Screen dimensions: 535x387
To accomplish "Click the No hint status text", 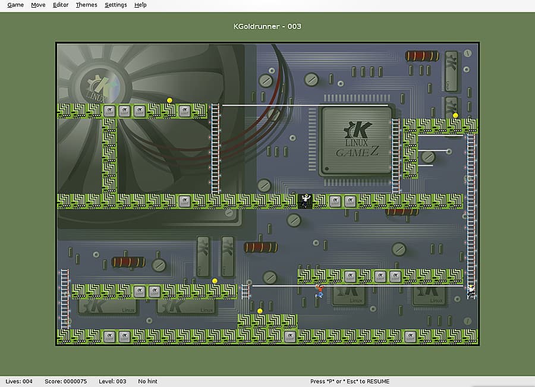I will point(148,381).
